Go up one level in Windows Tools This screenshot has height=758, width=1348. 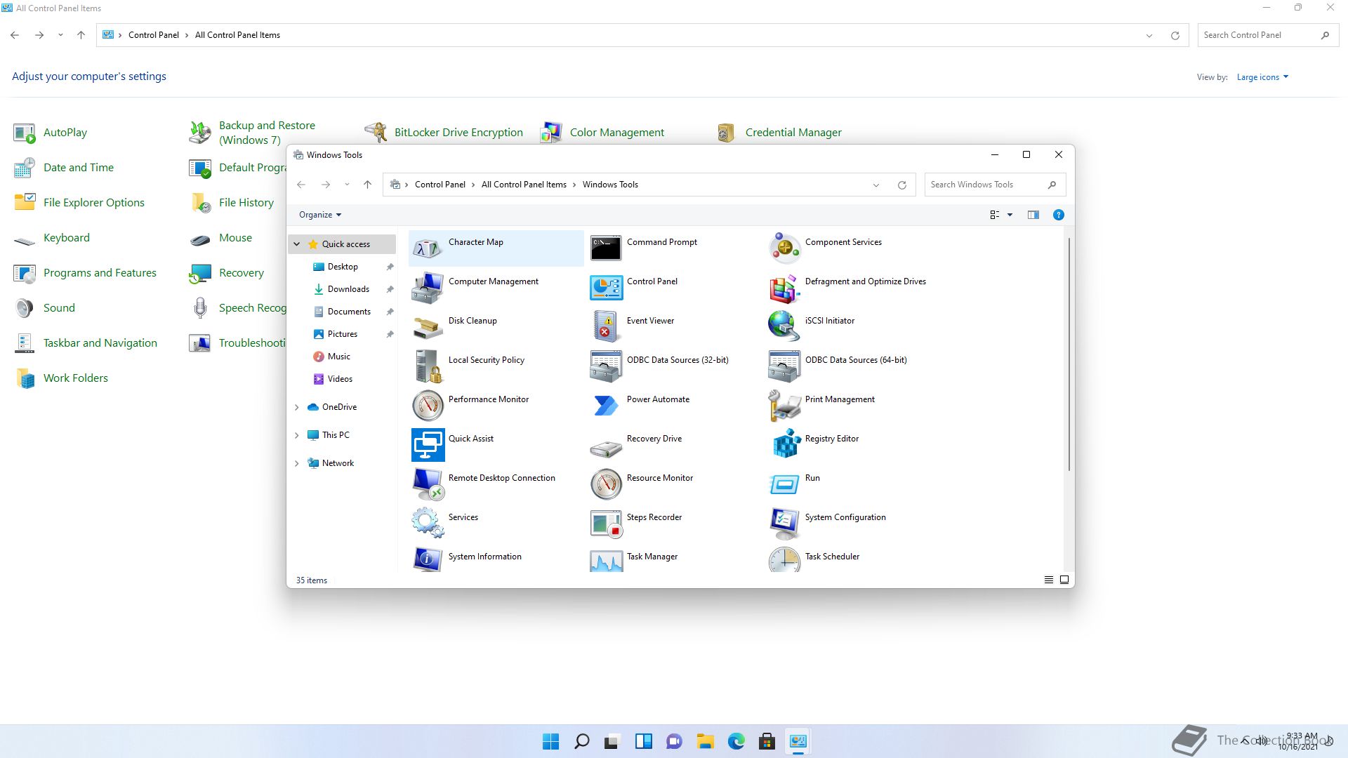click(x=367, y=185)
